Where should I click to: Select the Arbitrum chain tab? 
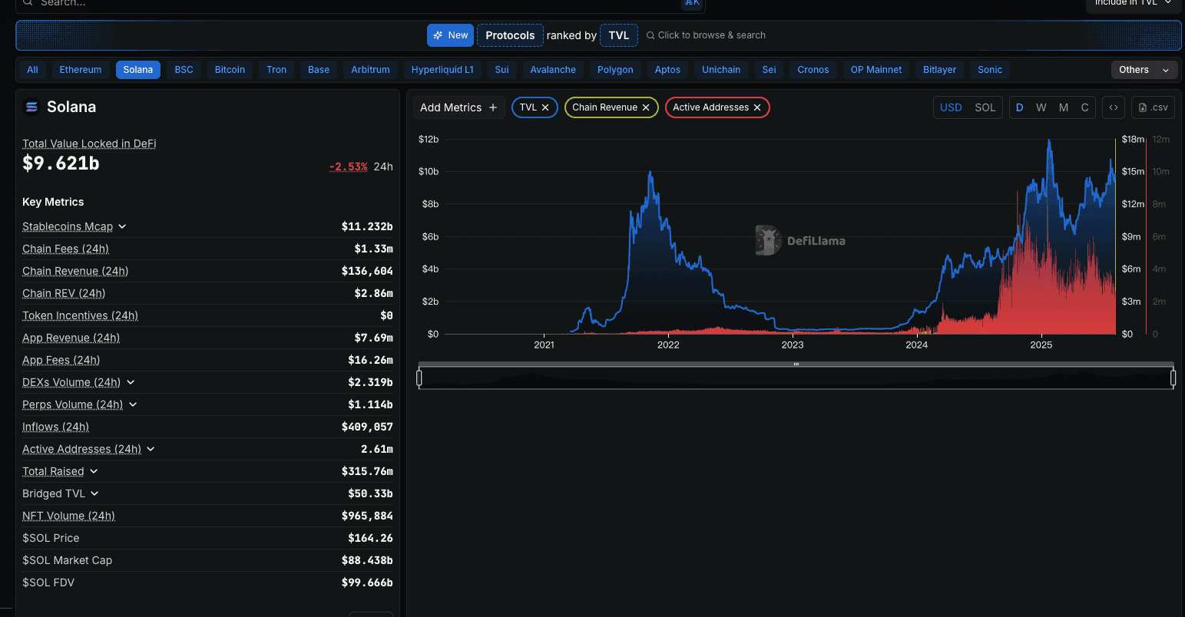coord(370,70)
